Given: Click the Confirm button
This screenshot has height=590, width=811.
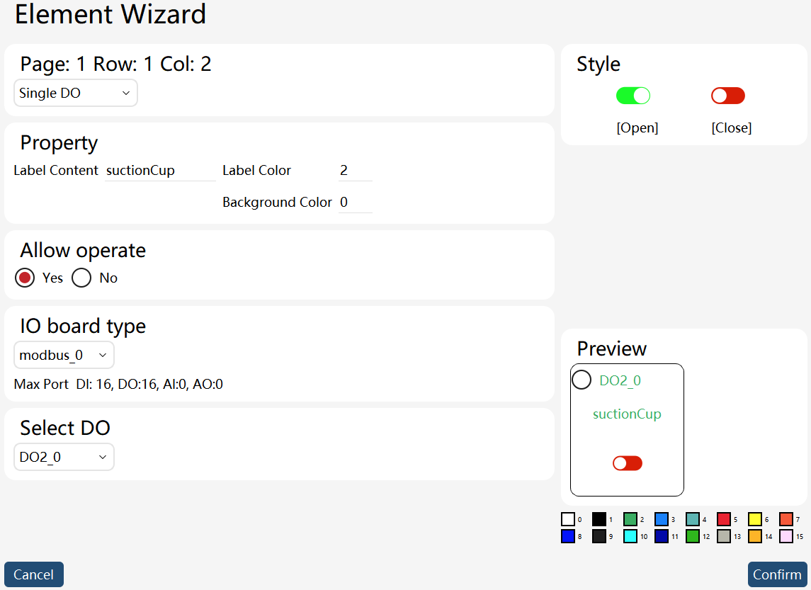Looking at the screenshot, I should click(x=778, y=574).
